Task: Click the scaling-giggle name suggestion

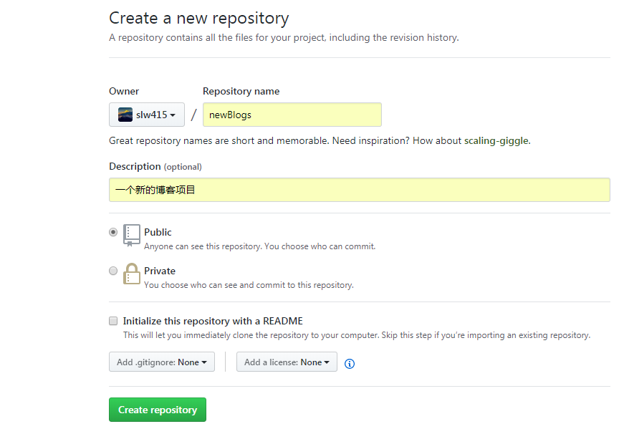Action: tap(496, 141)
